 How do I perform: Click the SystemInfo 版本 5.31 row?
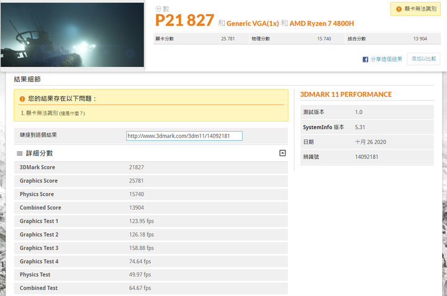pos(367,127)
